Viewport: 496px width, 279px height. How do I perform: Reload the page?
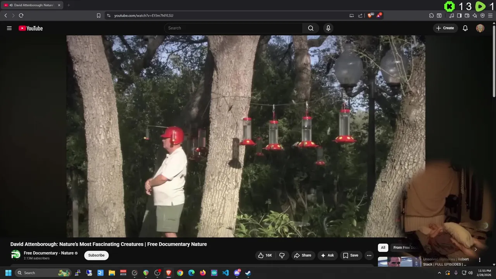pos(21,15)
